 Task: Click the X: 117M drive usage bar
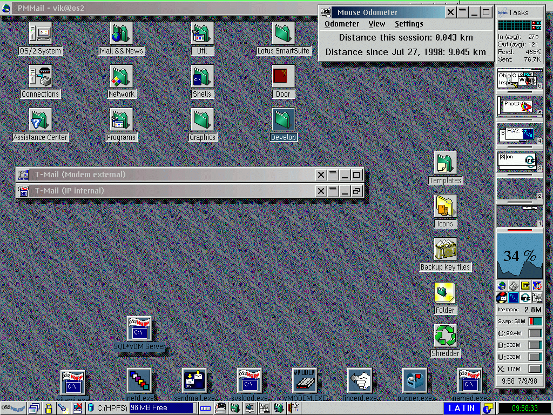(535, 369)
